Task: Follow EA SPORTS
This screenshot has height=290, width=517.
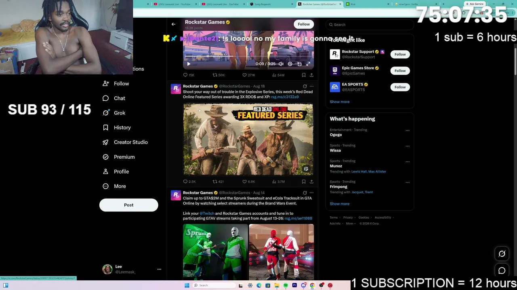Action: coord(400,87)
